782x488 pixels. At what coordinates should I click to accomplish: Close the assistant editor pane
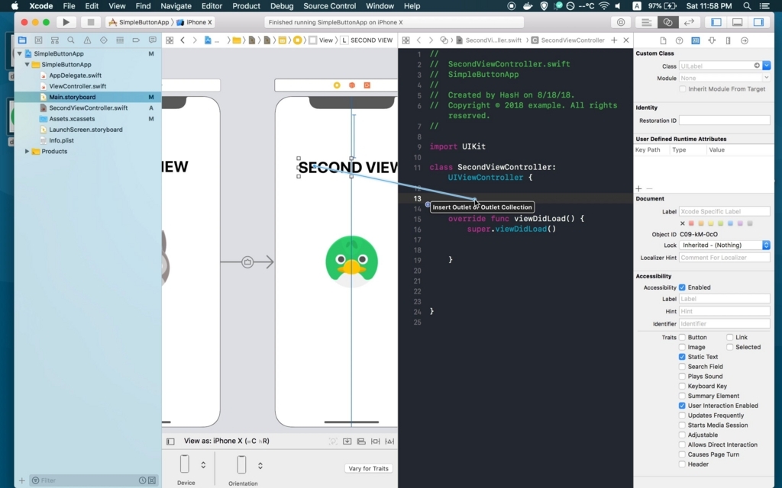click(626, 40)
